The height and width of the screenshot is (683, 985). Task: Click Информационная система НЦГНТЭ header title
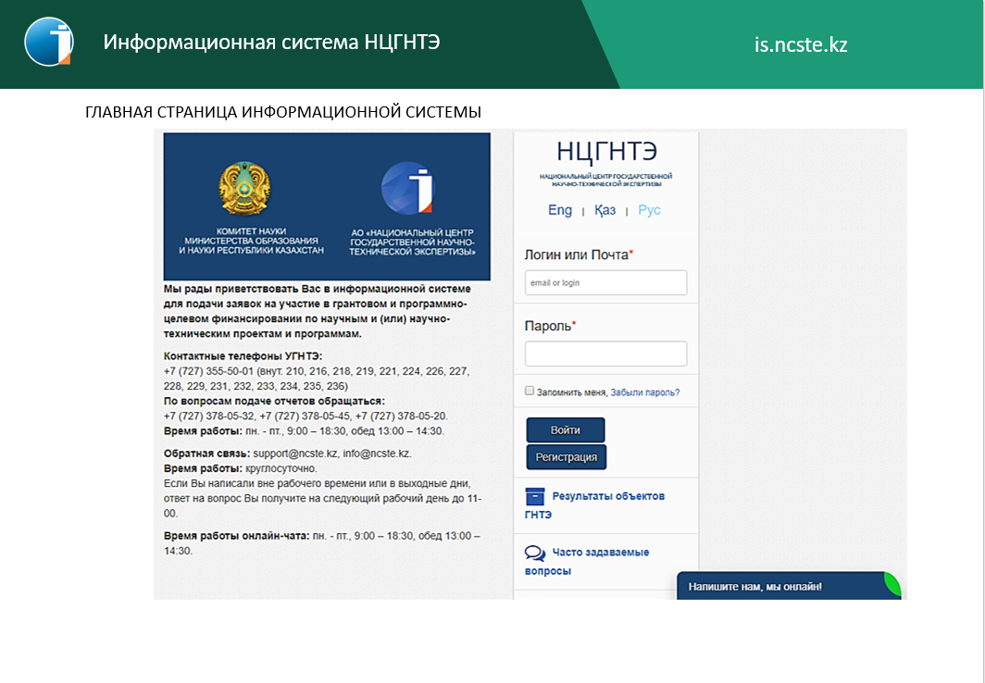[271, 42]
